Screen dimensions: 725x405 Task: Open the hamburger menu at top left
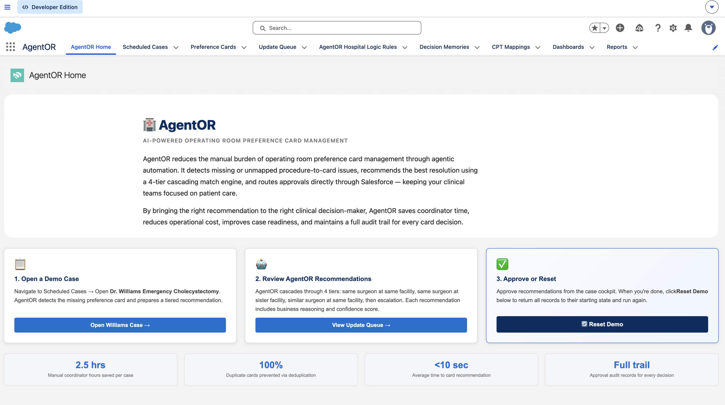pyautogui.click(x=7, y=7)
